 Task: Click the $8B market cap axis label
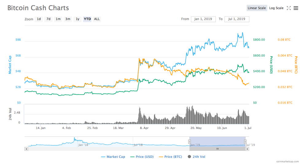(x=18, y=40)
